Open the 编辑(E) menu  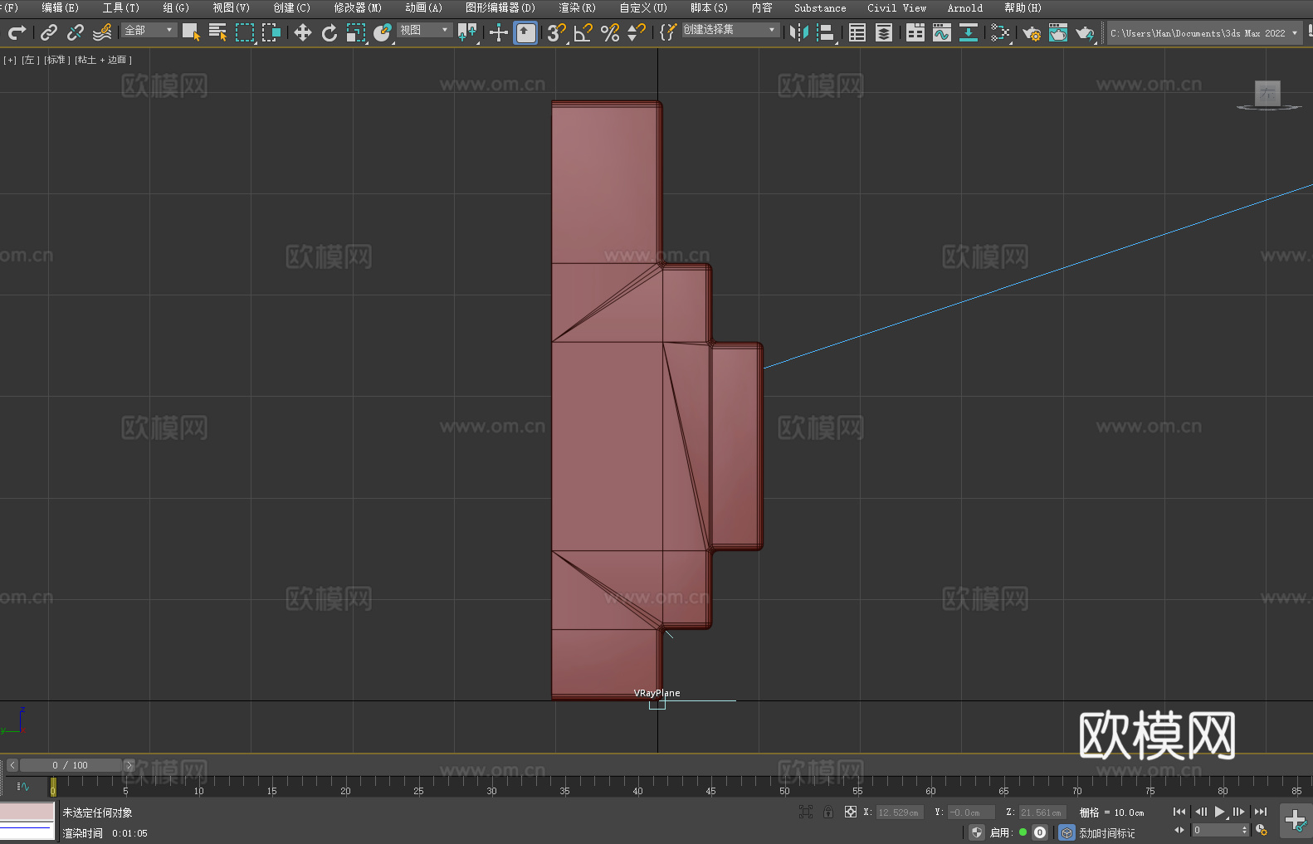60,7
